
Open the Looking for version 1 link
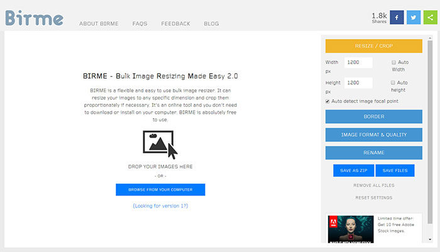pyautogui.click(x=160, y=206)
